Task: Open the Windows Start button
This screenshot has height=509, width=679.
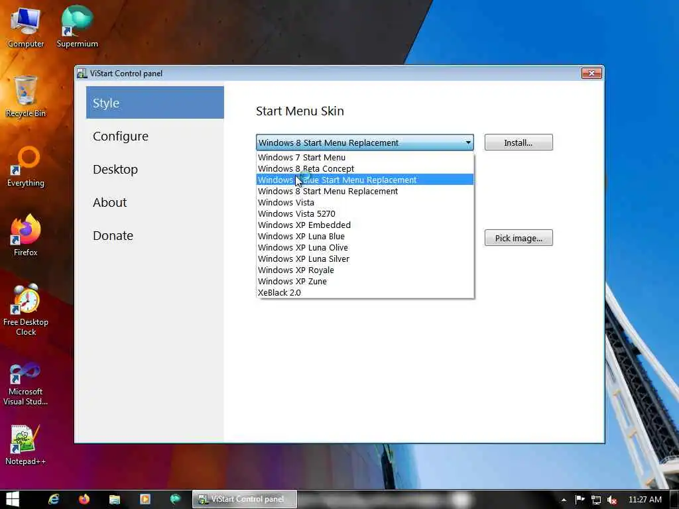Action: click(12, 499)
